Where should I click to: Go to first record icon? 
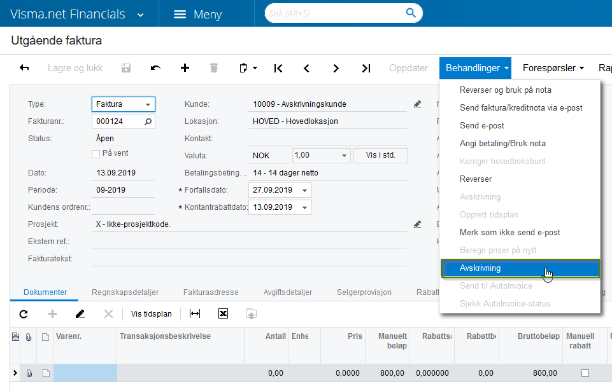pyautogui.click(x=278, y=68)
